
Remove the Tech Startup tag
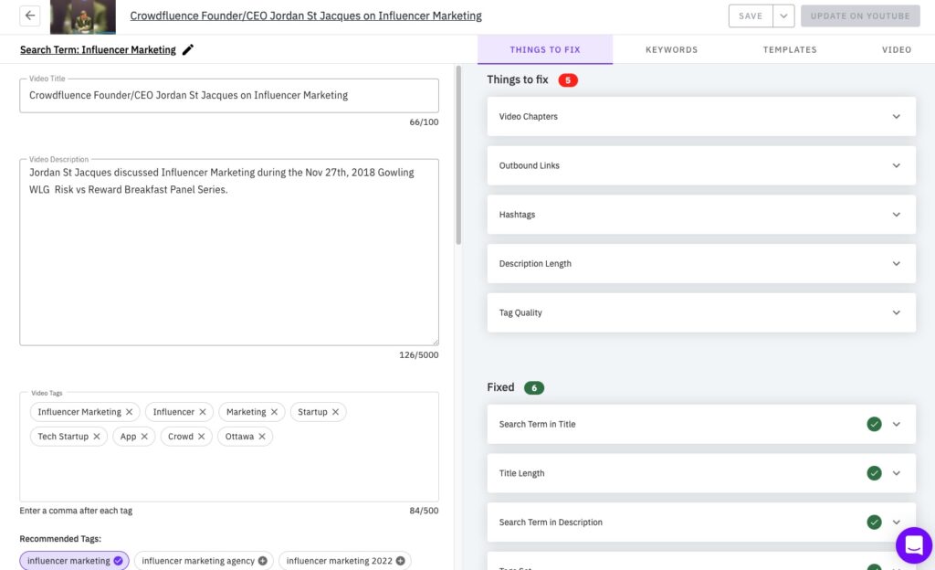point(97,437)
